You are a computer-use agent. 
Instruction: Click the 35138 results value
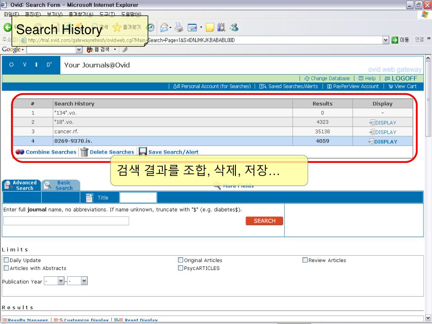click(322, 132)
